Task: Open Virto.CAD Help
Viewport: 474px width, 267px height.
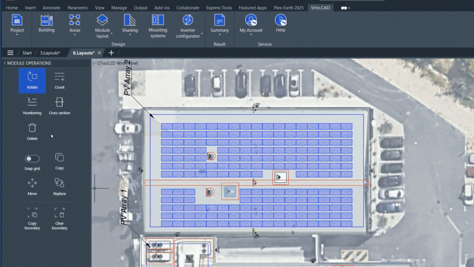Action: 281,23
